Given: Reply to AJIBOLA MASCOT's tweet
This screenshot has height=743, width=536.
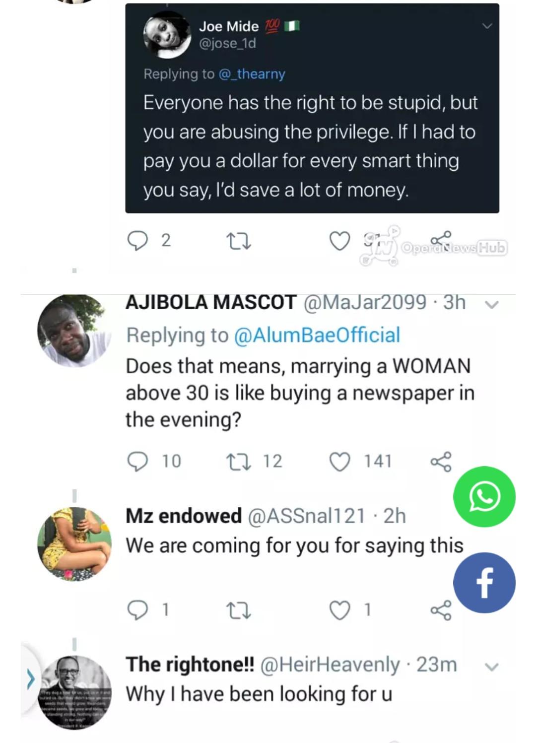Looking at the screenshot, I should [x=137, y=462].
